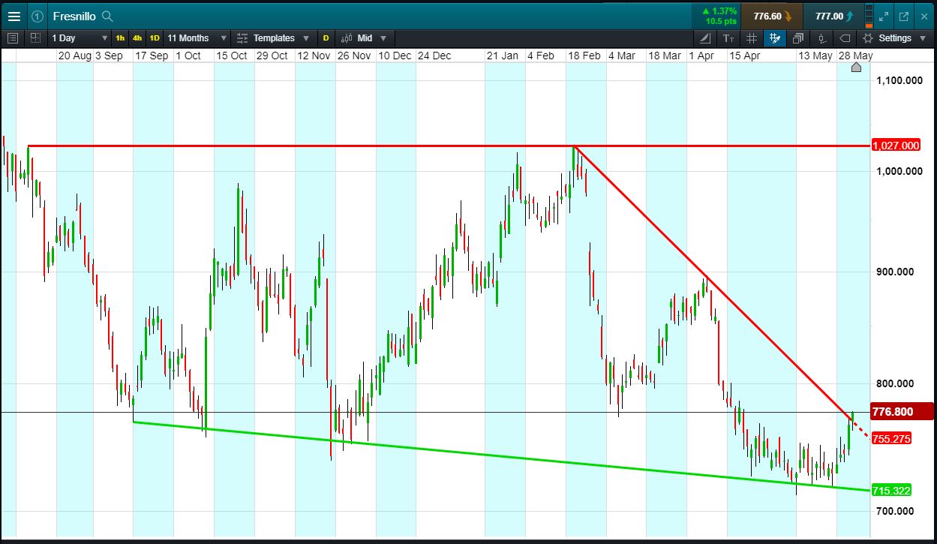Switch chart to 1D interval
Screen dimensions: 937x544
[x=155, y=38]
